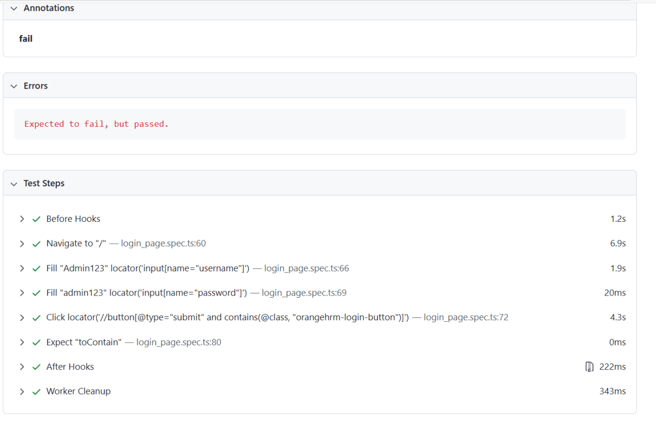Click green checkmark of Worker Cleanup step
This screenshot has height=424, width=656.
click(37, 391)
